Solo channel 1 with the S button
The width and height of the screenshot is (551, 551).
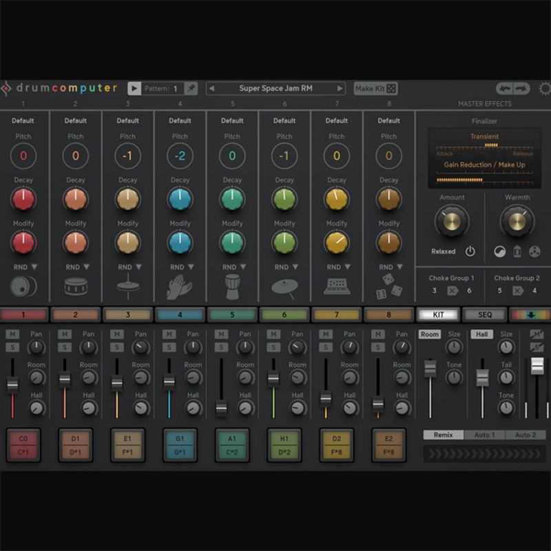point(12,348)
